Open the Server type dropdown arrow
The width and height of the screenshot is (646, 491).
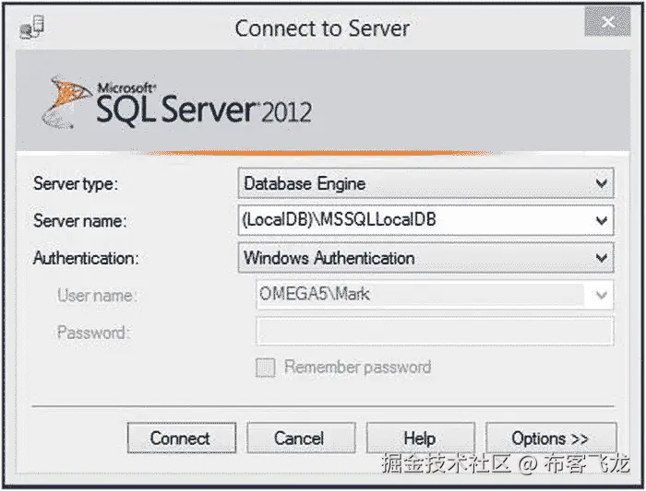(x=602, y=183)
